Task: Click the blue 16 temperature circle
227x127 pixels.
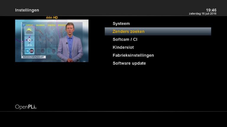Action: pyautogui.click(x=27, y=51)
